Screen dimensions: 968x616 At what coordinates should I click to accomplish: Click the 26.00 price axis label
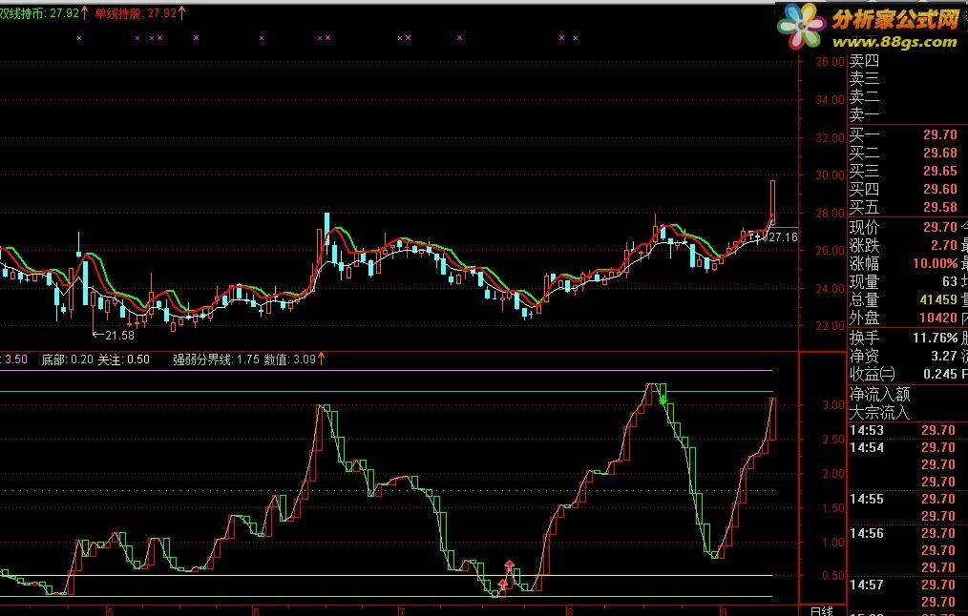(829, 251)
